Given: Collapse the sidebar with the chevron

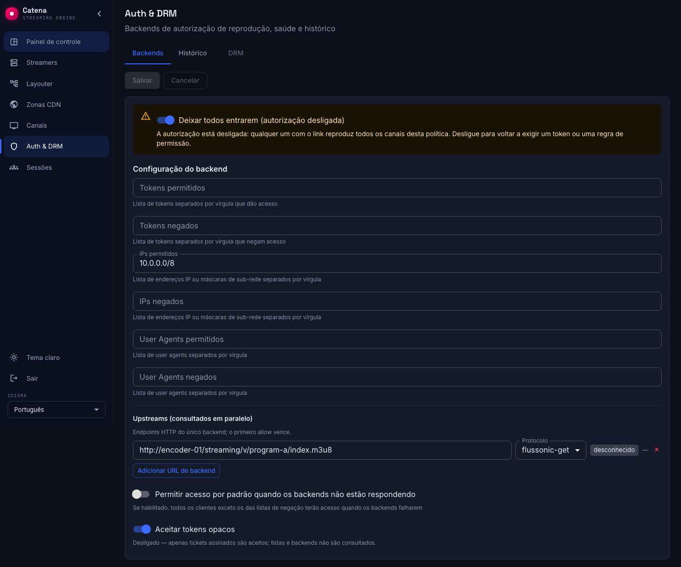Looking at the screenshot, I should point(99,14).
